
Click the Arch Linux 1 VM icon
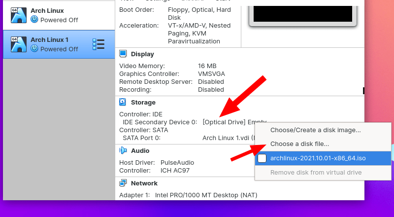pos(18,44)
